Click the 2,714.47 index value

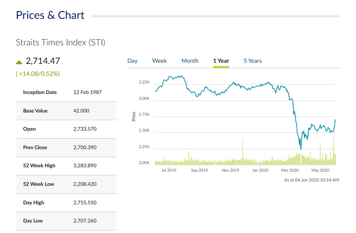click(43, 61)
